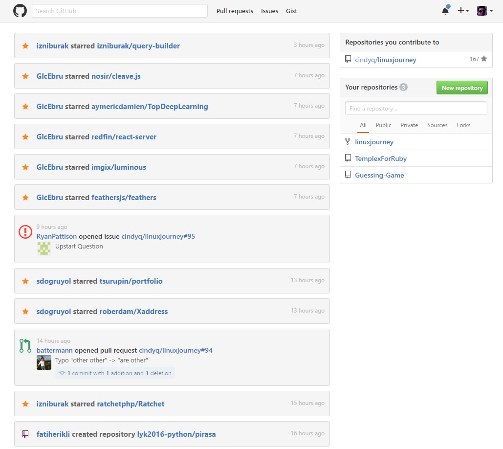The image size is (503, 449).
Task: Click the 3 repositories counter badge
Action: coord(403,87)
